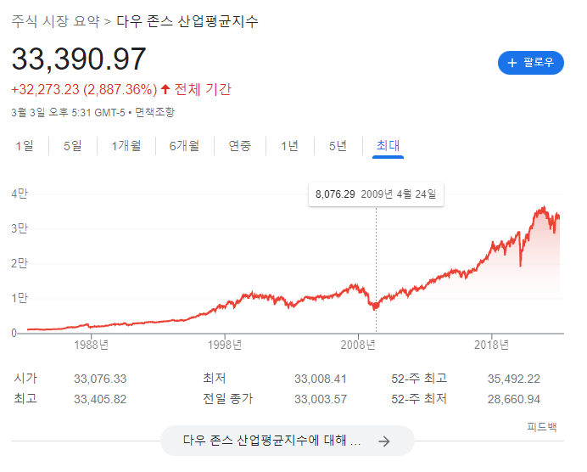Select the 5일 time range tab

[x=73, y=146]
